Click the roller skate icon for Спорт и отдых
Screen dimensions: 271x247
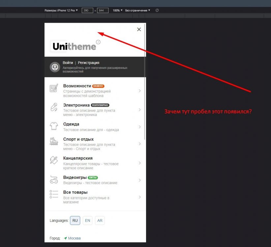click(54, 142)
